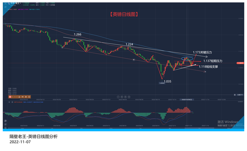This screenshot has height=151, width=247.
Task: Pick the pink color swatch in orange toolbar
Action: coord(10,97)
